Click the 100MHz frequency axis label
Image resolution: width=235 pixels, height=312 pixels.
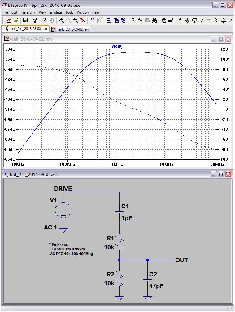pos(216,165)
